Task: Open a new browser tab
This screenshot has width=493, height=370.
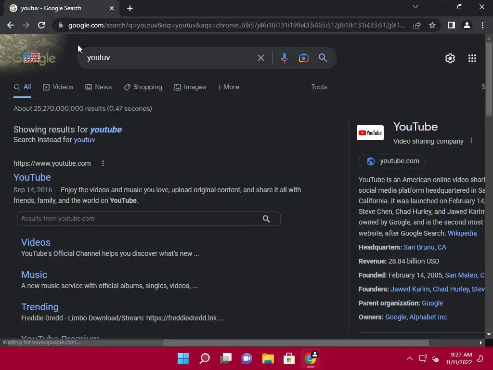Action: 130,8
